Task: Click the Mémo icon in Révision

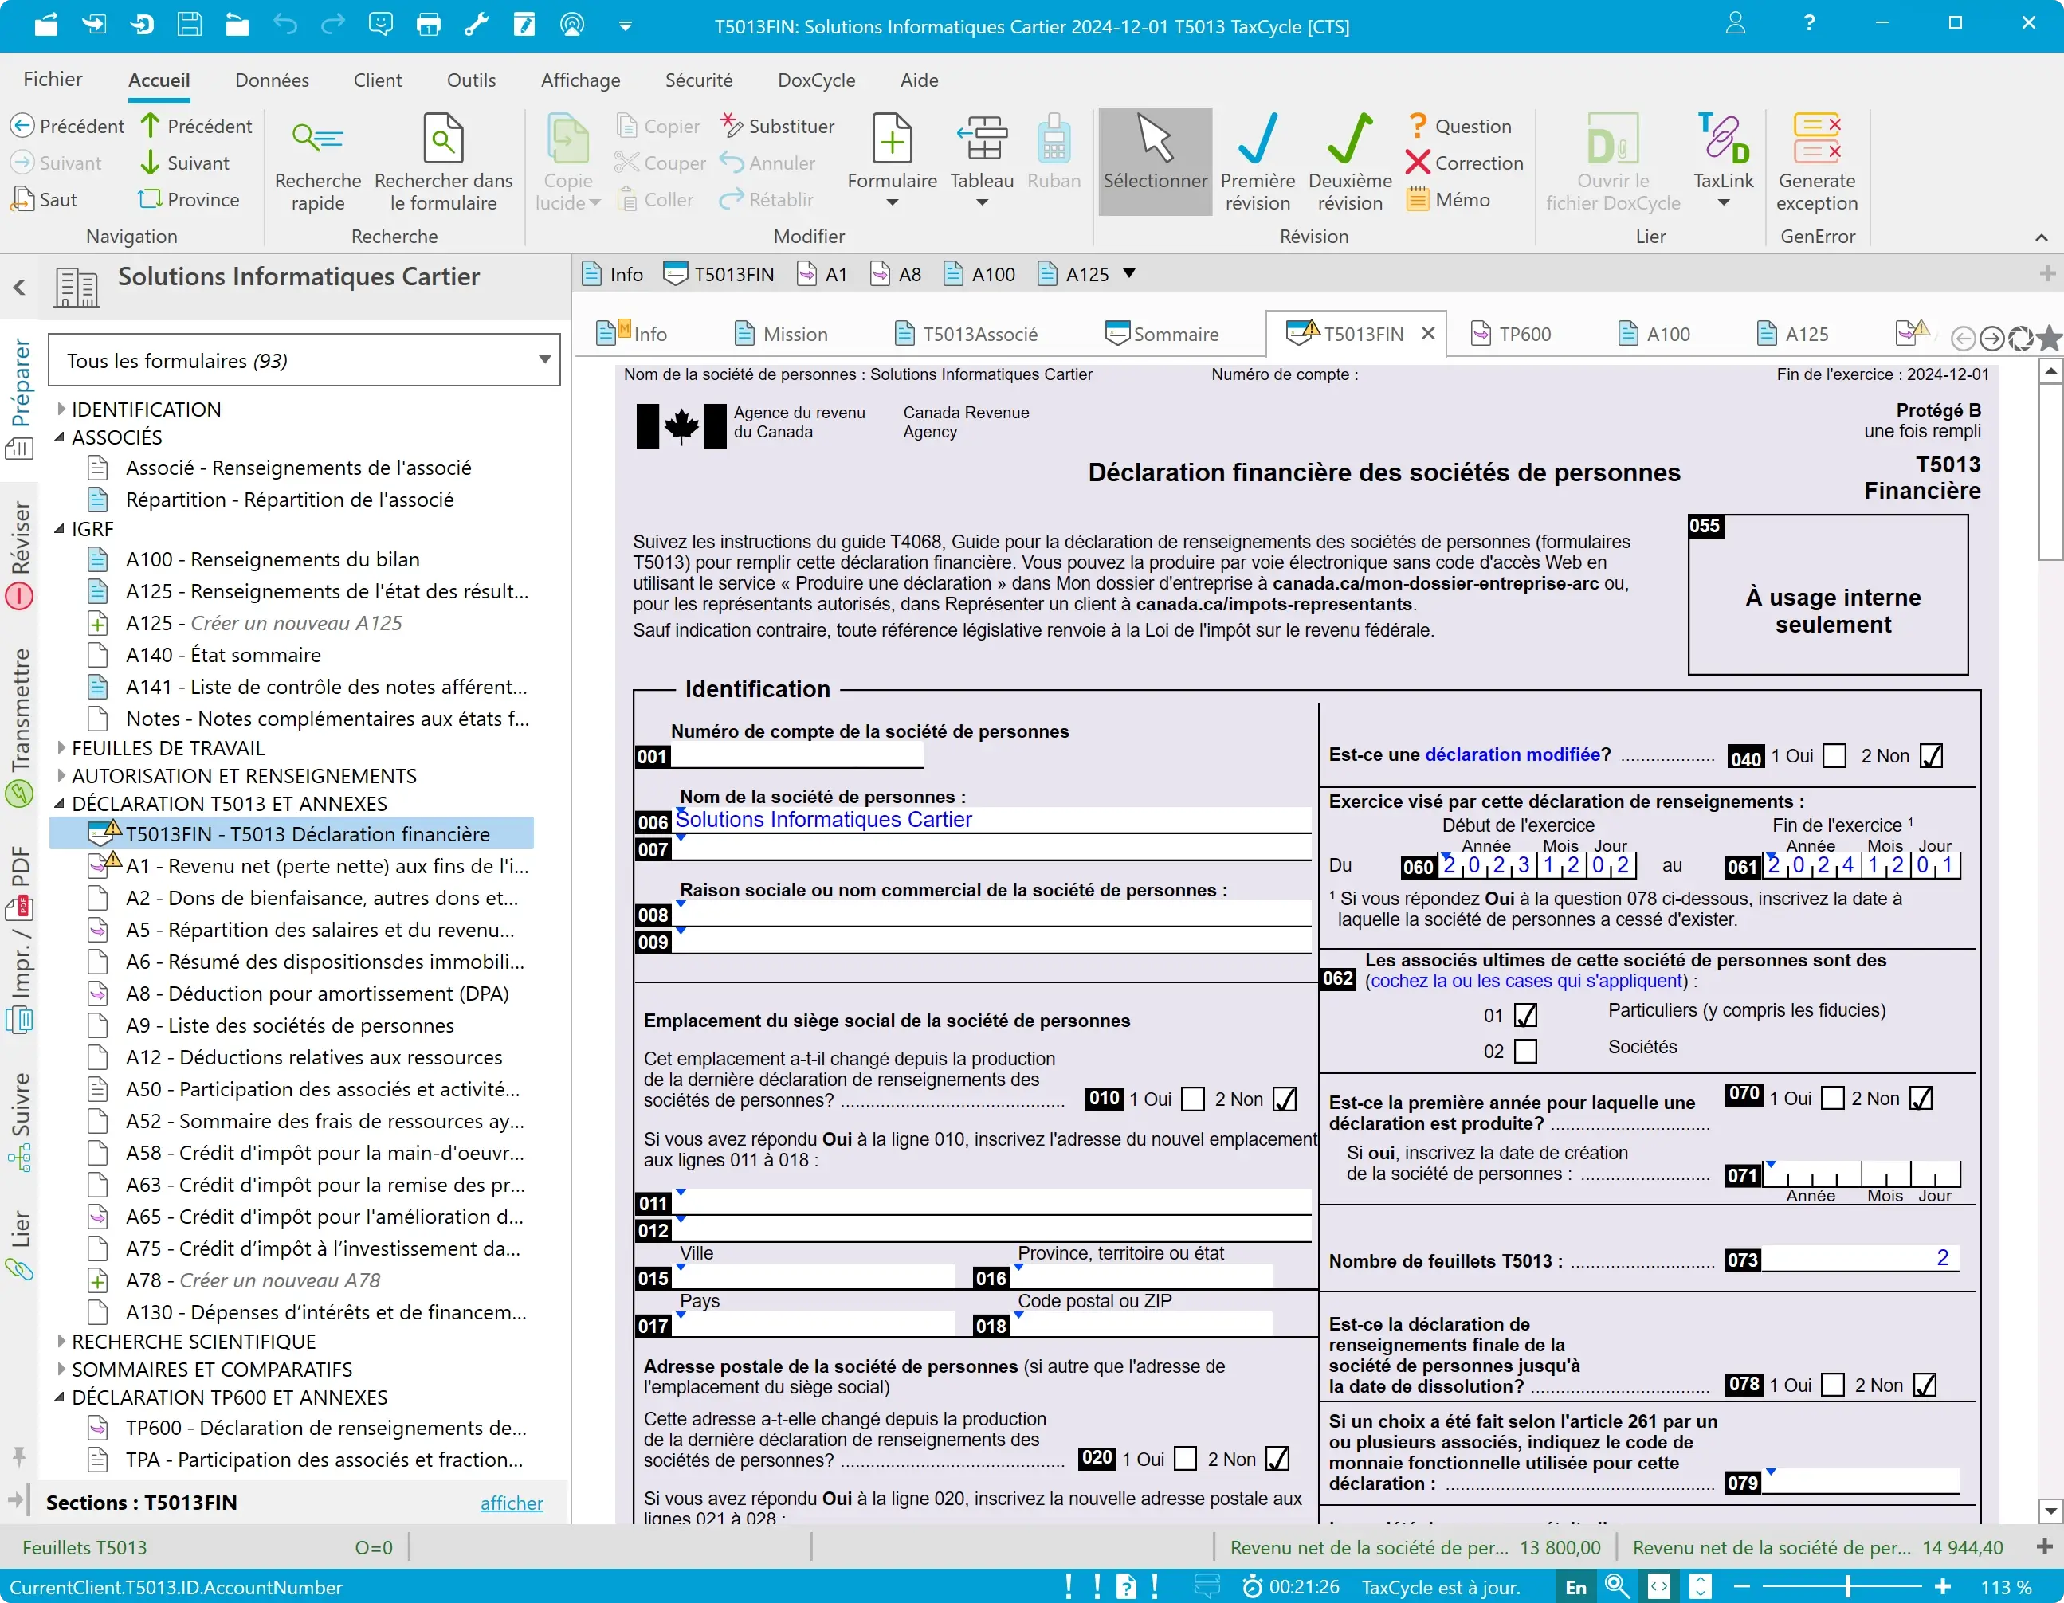Action: (x=1418, y=199)
